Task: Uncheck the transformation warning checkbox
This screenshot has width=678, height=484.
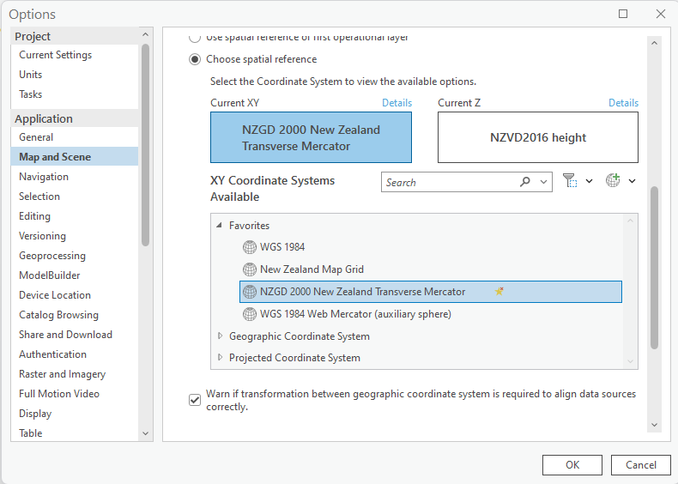Action: tap(195, 399)
